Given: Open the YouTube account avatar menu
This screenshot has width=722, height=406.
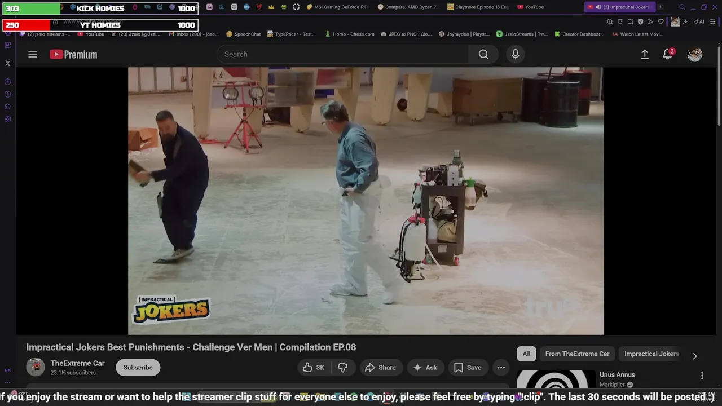Looking at the screenshot, I should coord(695,54).
